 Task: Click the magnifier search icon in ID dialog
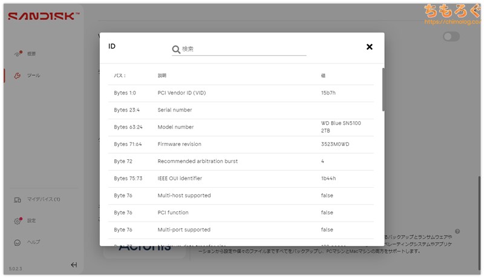tap(176, 49)
